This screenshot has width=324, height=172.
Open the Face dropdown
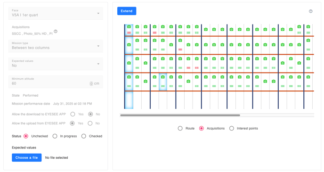56,13
